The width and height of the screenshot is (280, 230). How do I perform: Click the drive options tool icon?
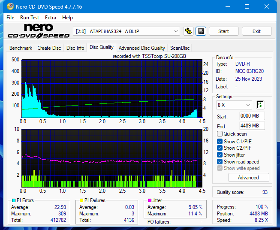click(188, 31)
